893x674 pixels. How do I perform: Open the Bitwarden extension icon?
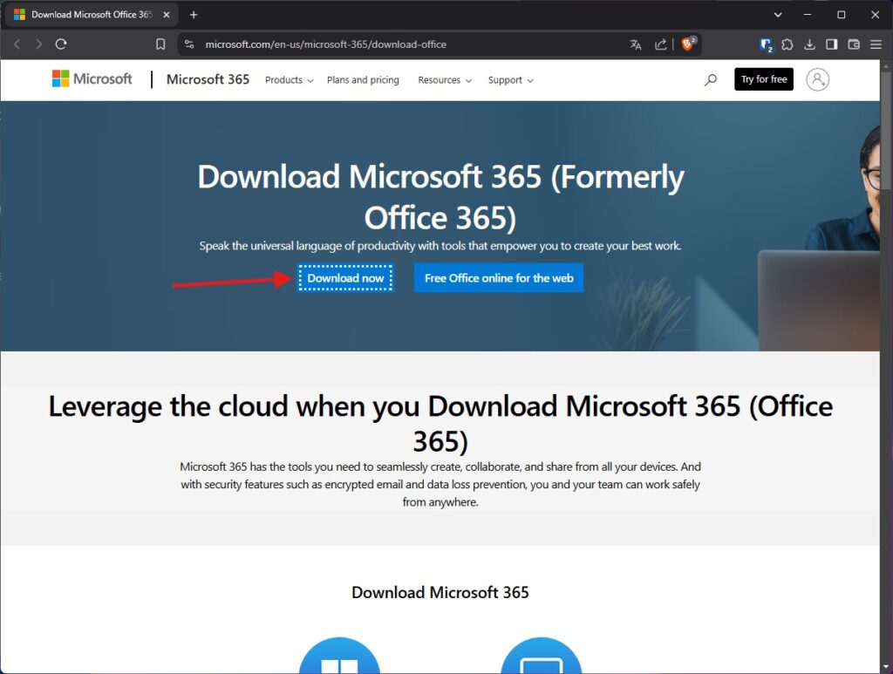pos(766,44)
